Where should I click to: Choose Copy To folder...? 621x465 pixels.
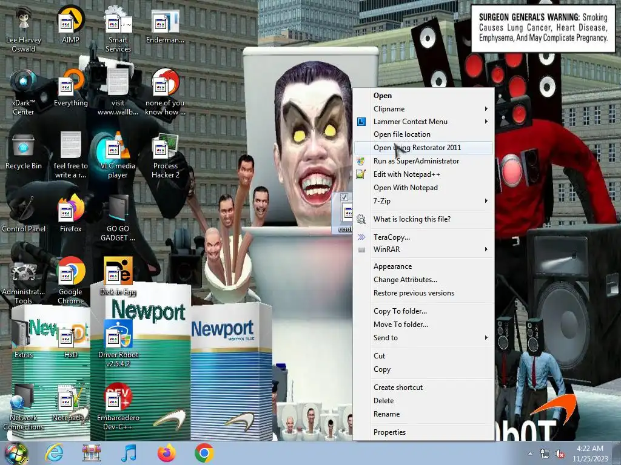tap(423, 311)
